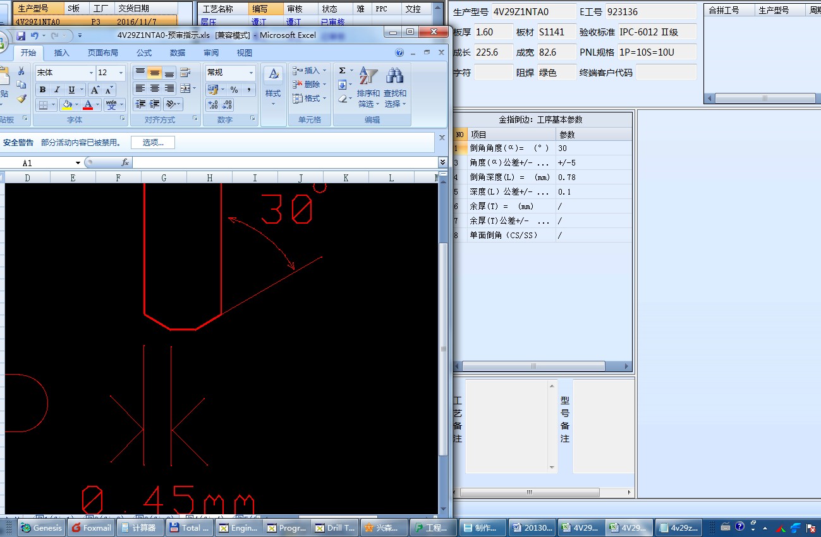Decrease the font size

pos(109,90)
